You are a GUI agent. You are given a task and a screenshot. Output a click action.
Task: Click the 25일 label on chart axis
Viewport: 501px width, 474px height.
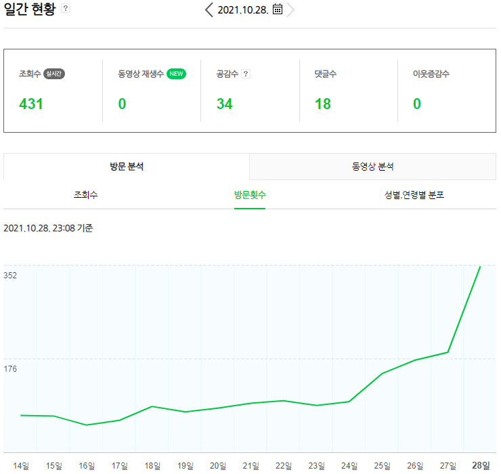[382, 466]
